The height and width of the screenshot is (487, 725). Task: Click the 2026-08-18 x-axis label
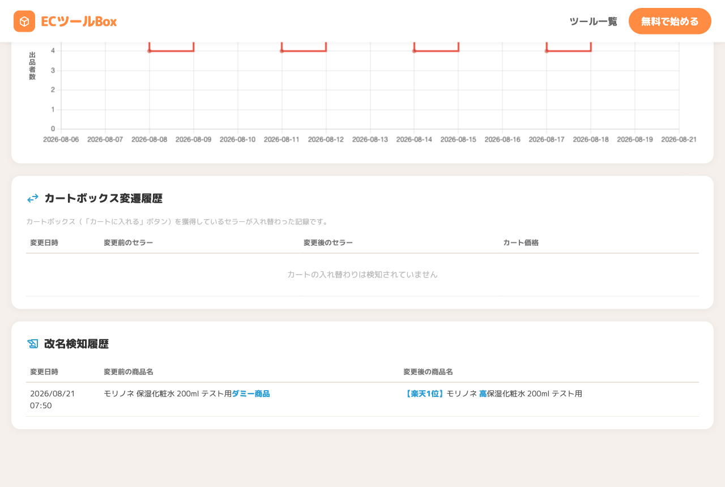591,139
